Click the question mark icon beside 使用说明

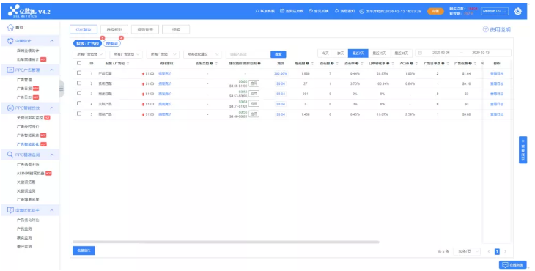tap(485, 29)
